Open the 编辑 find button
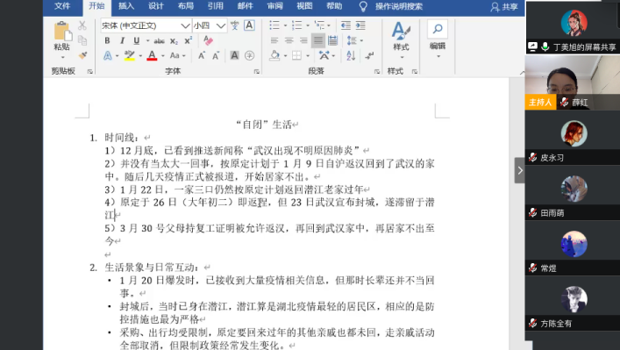Viewport: 620px width, 350px height. (x=438, y=39)
